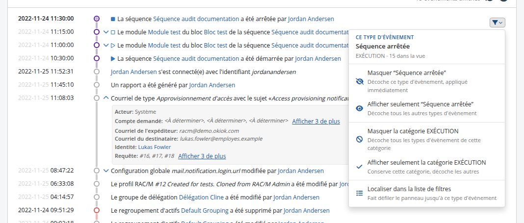The image size is (524, 223).
Task: Click the Acteur: Système text
Action: point(135,112)
